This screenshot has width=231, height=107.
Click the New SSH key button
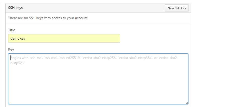177,8
